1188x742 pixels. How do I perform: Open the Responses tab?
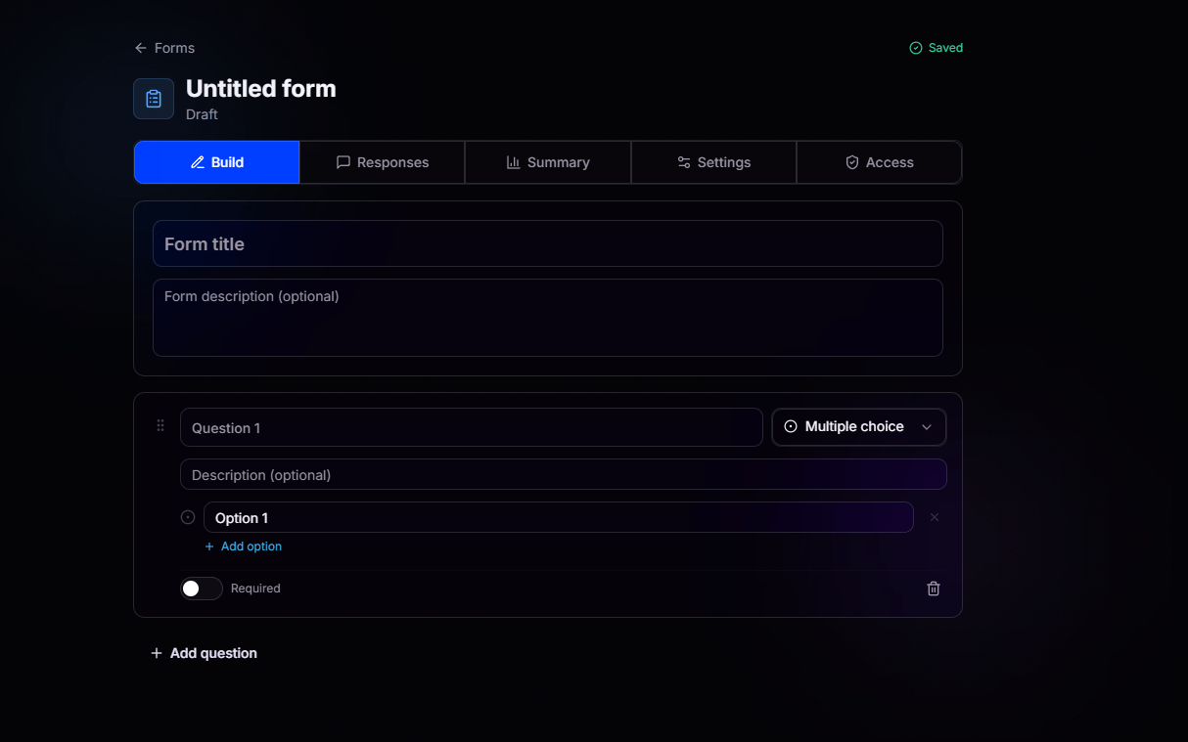383,162
